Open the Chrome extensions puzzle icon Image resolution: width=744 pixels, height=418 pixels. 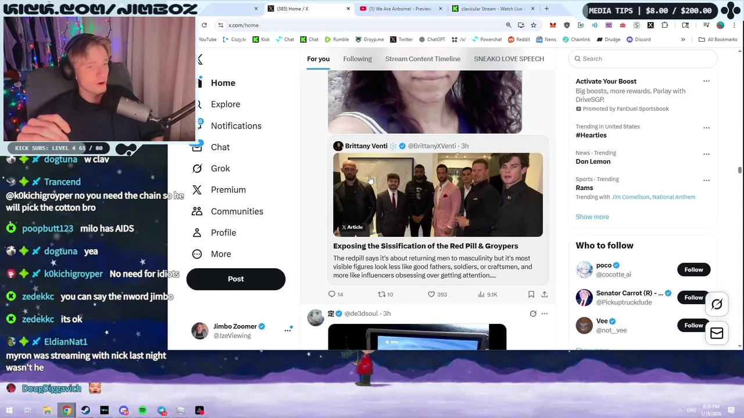tap(665, 25)
